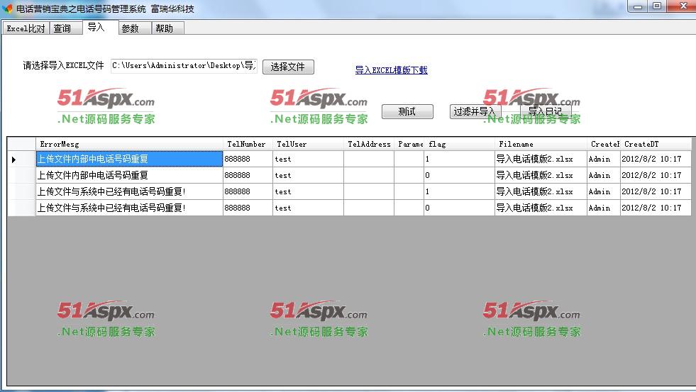Image resolution: width=696 pixels, height=392 pixels.
Task: Click the Filename column header
Action: pos(541,144)
